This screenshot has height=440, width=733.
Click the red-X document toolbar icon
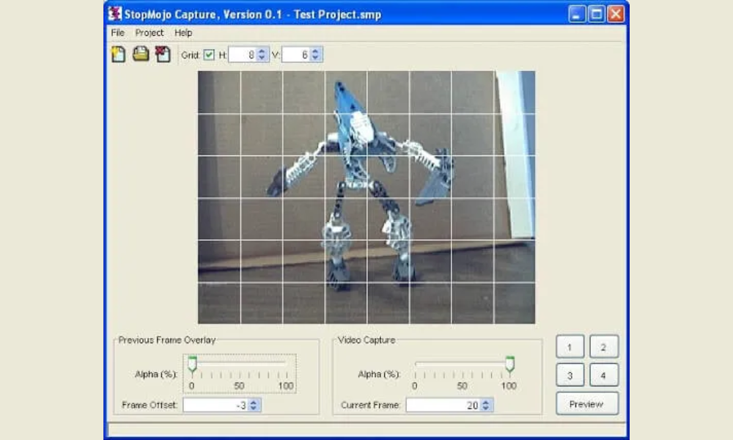162,54
